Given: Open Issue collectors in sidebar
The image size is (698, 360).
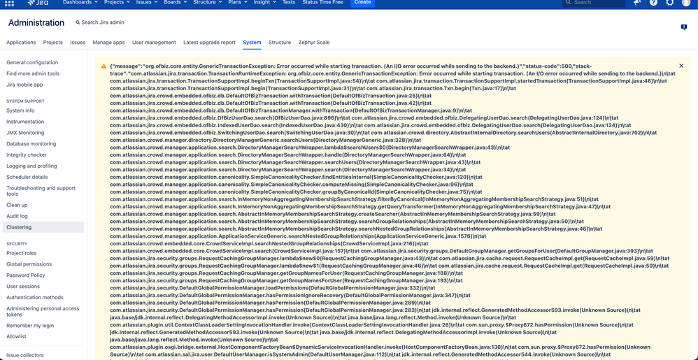Looking at the screenshot, I should (x=25, y=355).
